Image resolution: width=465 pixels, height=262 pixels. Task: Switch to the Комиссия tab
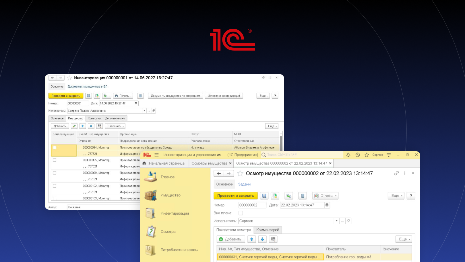(x=94, y=118)
